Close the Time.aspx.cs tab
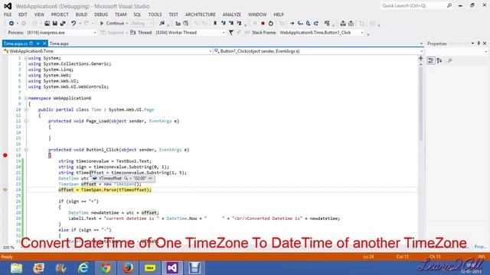The width and height of the screenshot is (490, 275). (44, 44)
